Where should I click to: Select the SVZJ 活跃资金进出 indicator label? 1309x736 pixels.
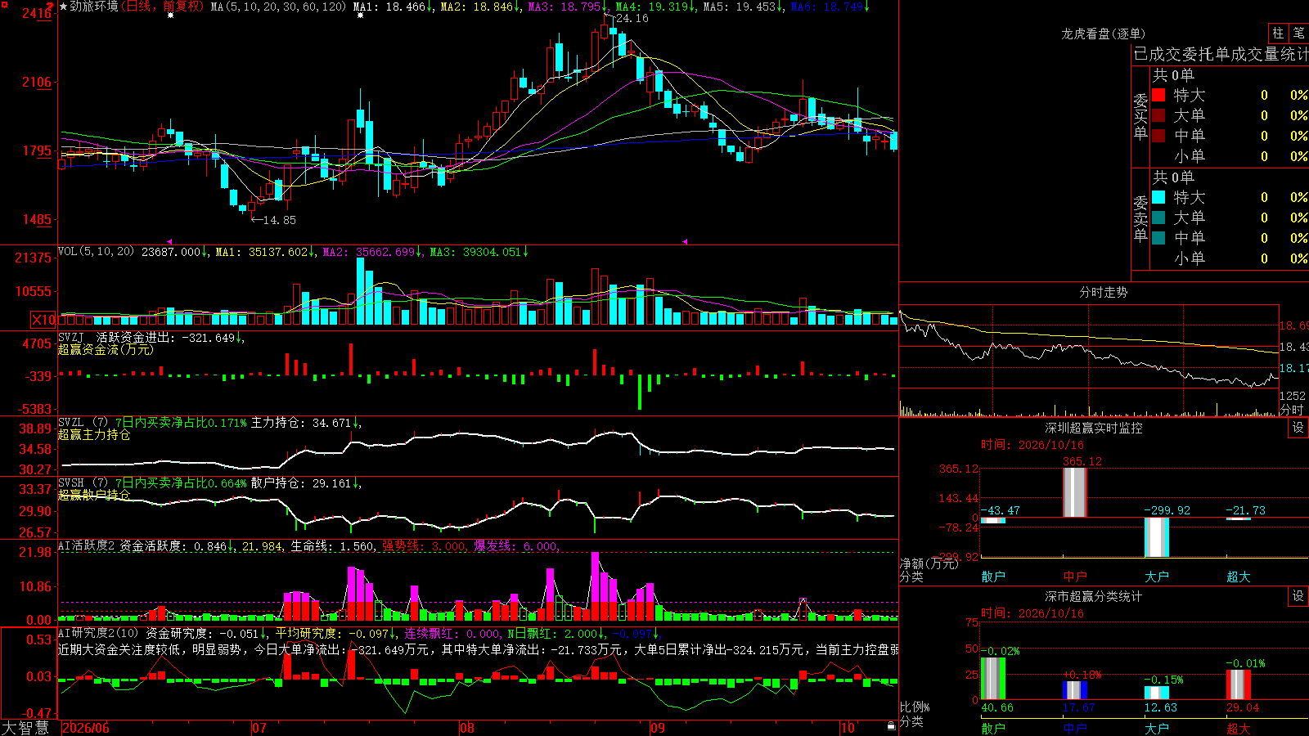(x=151, y=337)
